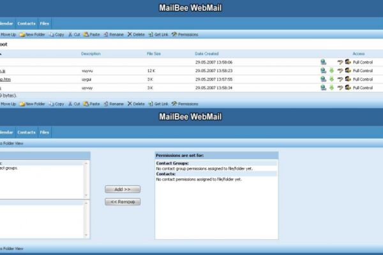Click the description cell "uygui"
383x255 pixels.
point(86,79)
